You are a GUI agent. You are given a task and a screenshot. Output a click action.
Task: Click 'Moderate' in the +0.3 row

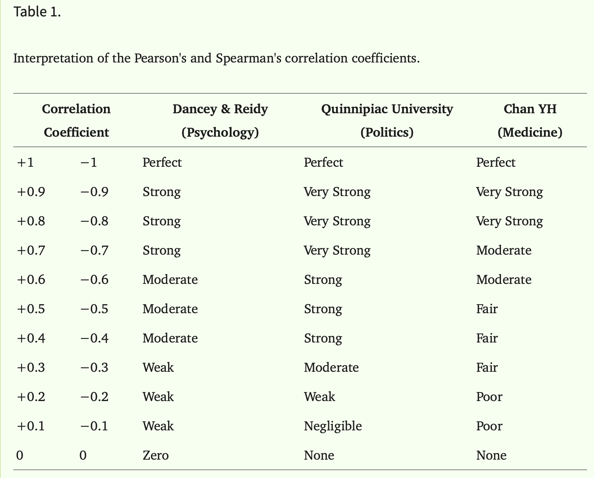tap(331, 367)
